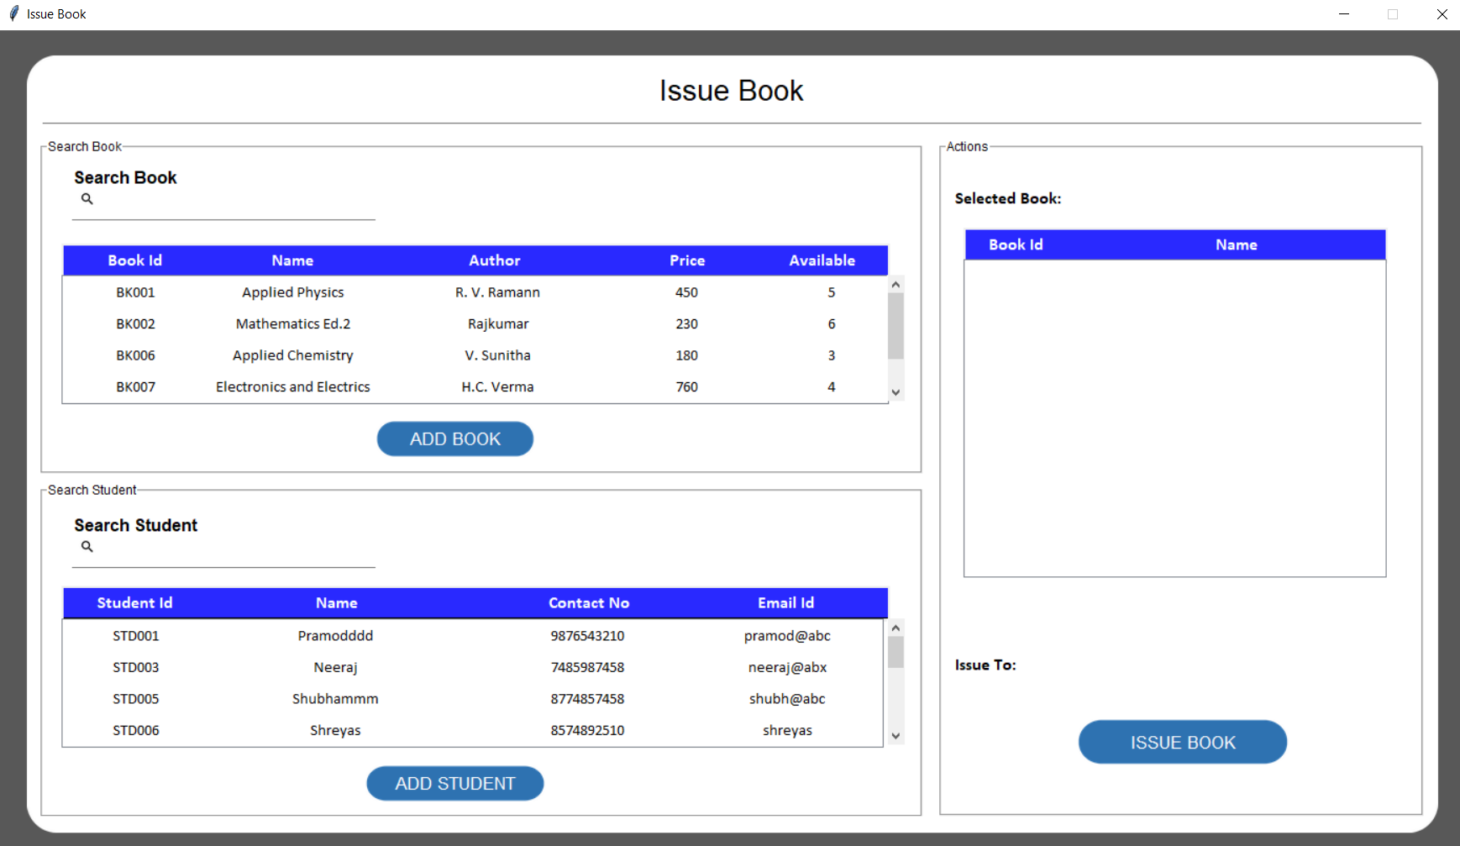Click the ISSUE BOOK button
The width and height of the screenshot is (1460, 846).
[x=1182, y=742]
